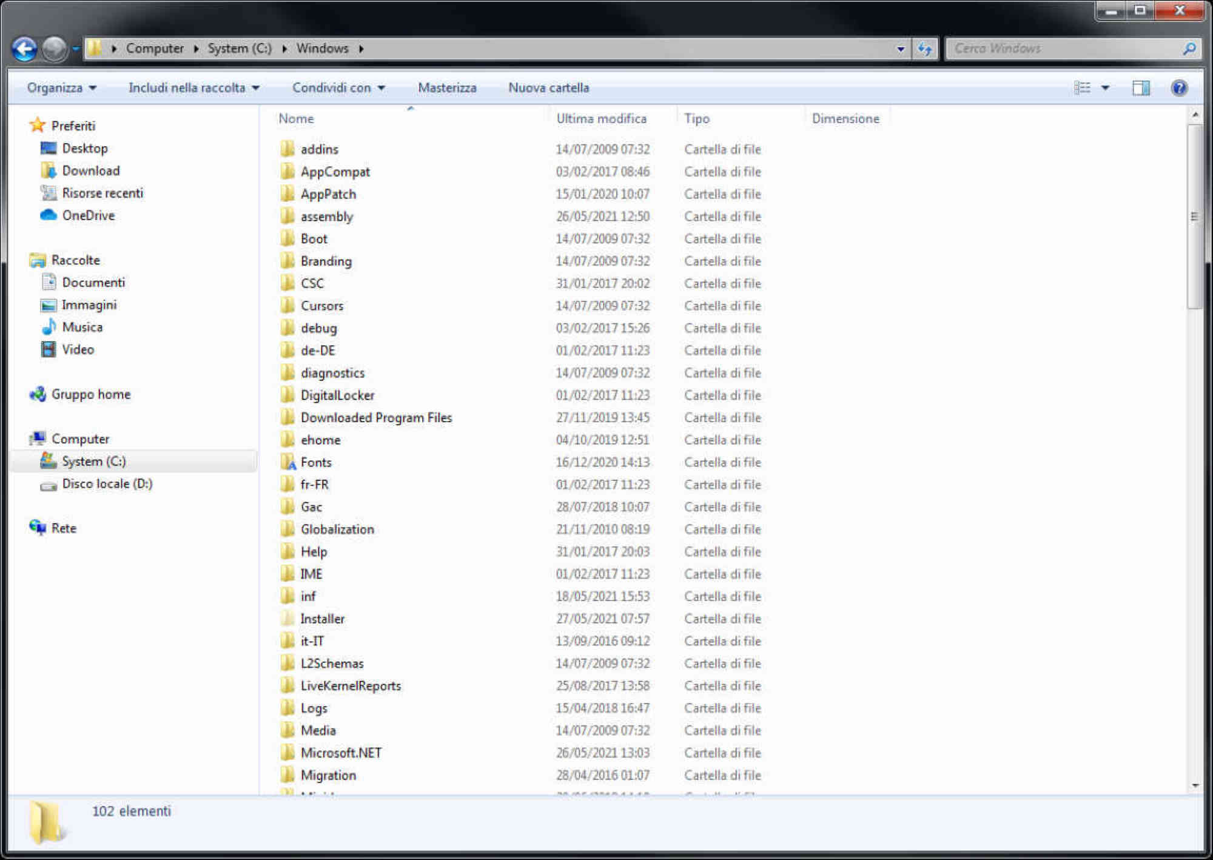Click Computer segment in address breadcrumb
1213x860 pixels.
155,49
